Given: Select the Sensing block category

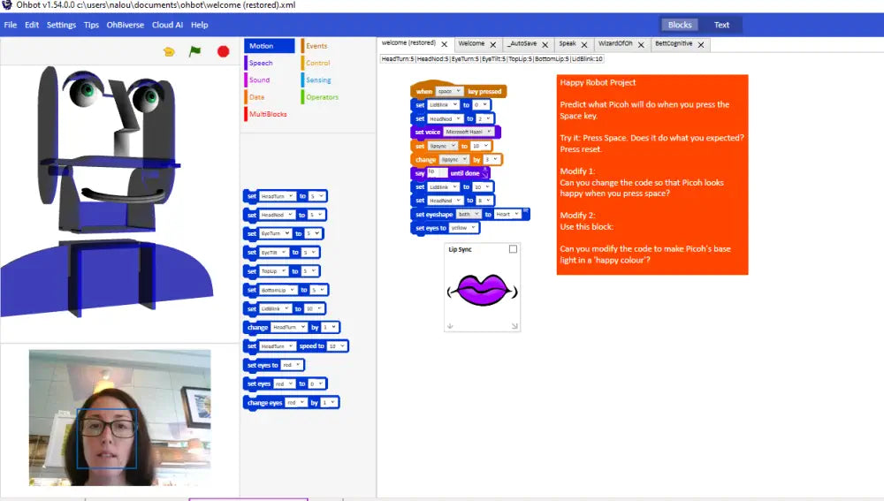Looking at the screenshot, I should (317, 80).
